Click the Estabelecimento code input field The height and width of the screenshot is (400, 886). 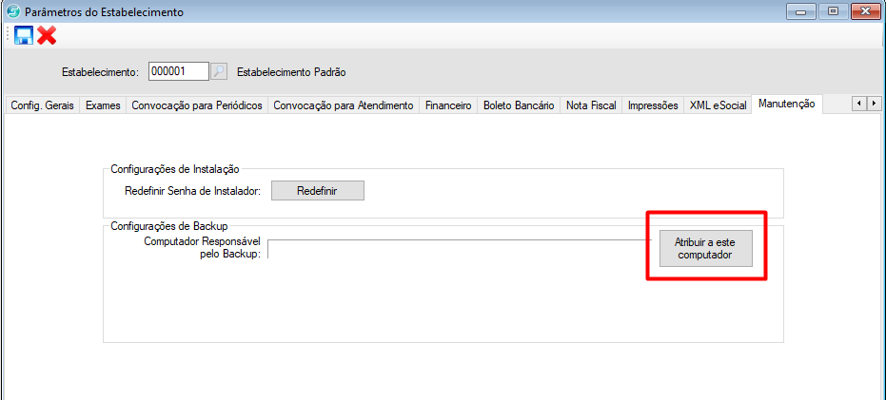pos(178,71)
